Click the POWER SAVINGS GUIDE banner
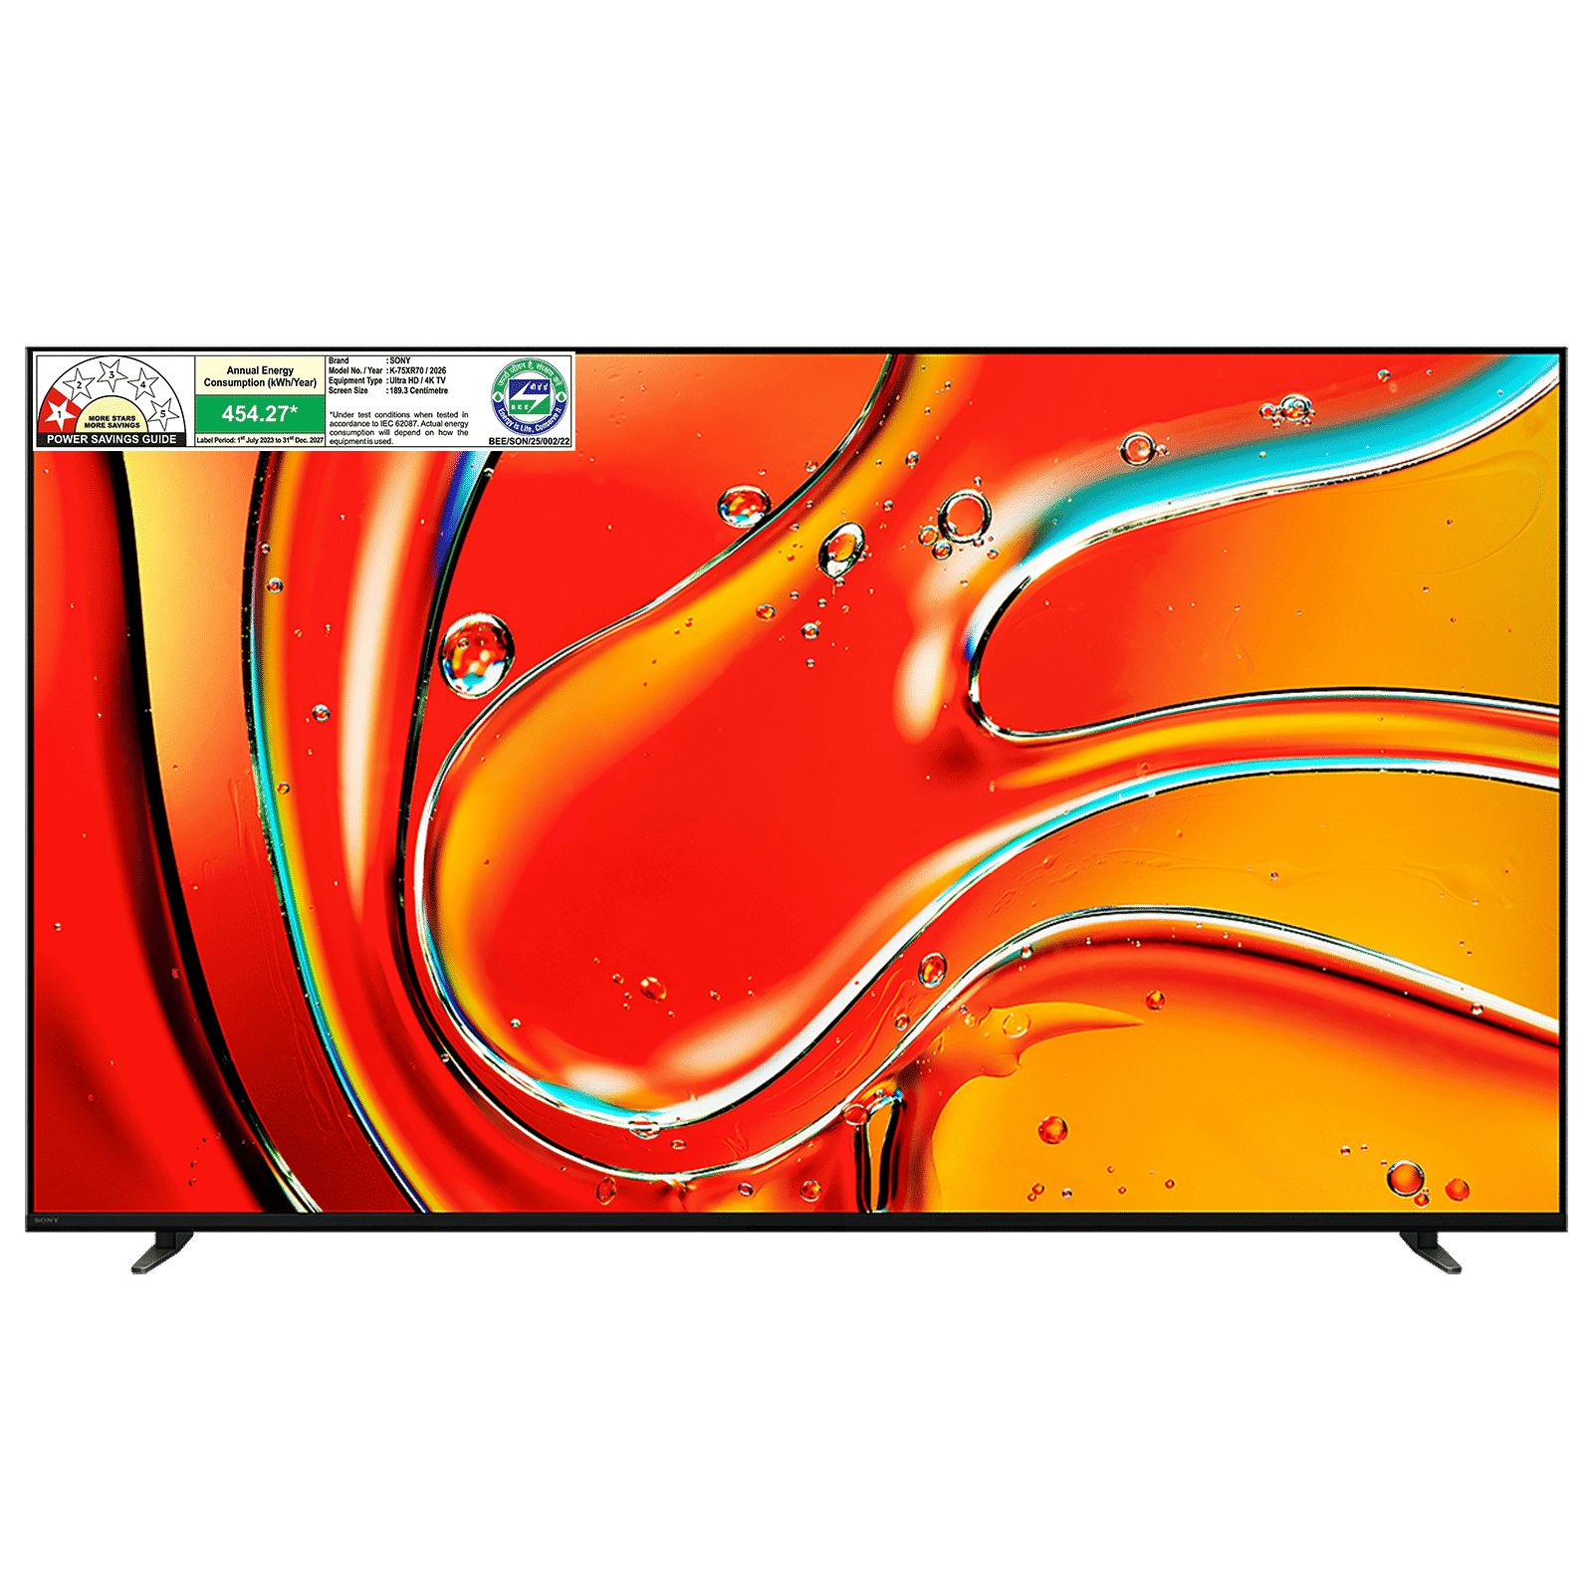Viewport: 1593px width, 1593px height. [112, 439]
